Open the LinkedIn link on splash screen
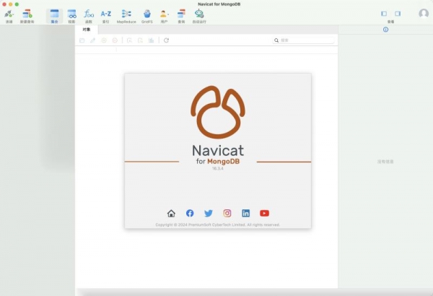Viewport: 433px width, 296px height. tap(246, 213)
